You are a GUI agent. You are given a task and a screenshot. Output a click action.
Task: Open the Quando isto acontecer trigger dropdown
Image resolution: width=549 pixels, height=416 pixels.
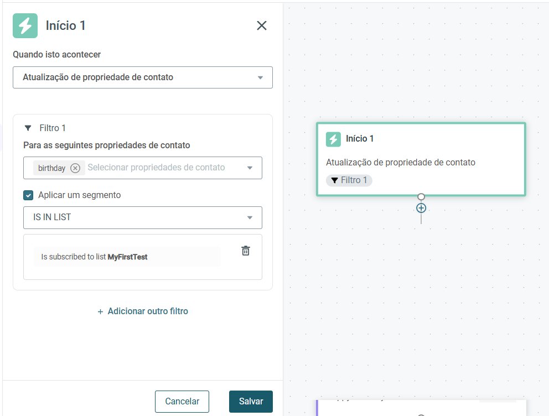point(142,77)
